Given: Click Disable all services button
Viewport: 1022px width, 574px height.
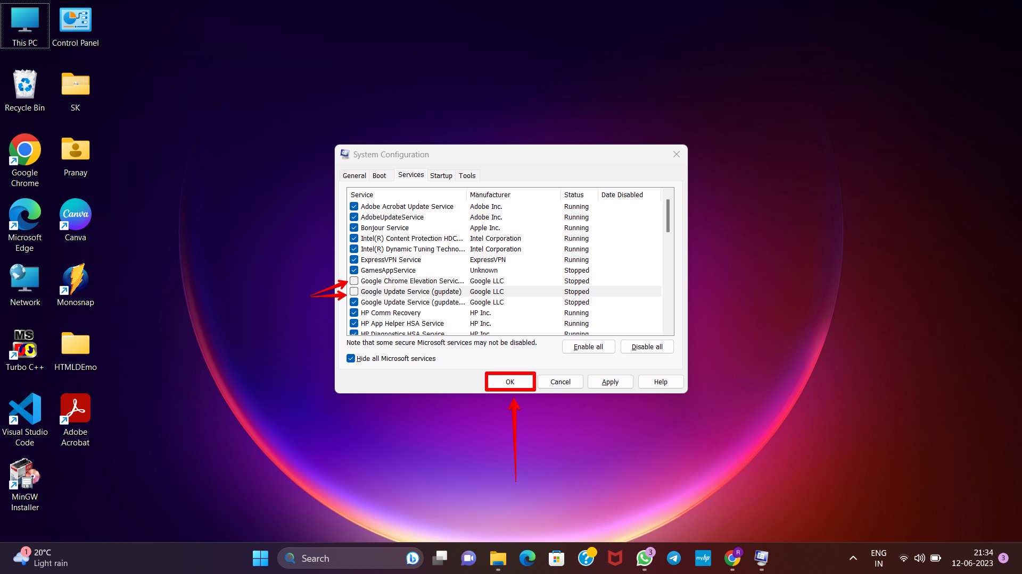Looking at the screenshot, I should 647,347.
